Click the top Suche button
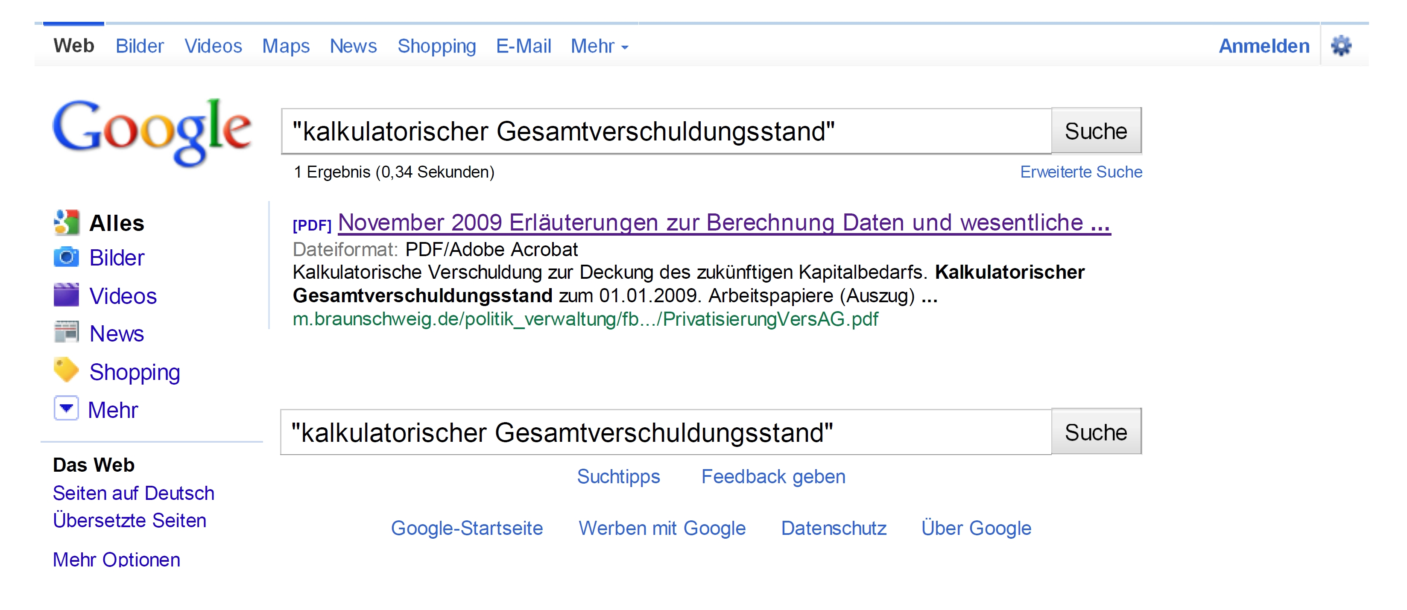The height and width of the screenshot is (610, 1407). (x=1096, y=131)
